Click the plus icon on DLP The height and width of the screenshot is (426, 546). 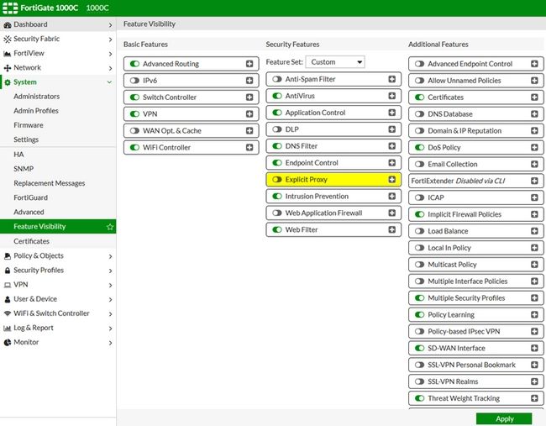click(391, 129)
